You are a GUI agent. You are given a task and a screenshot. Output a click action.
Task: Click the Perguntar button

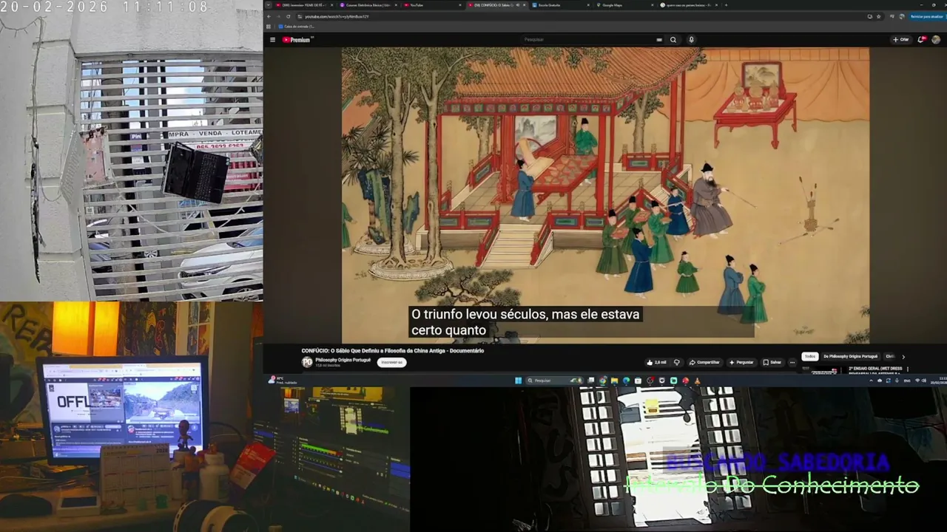pyautogui.click(x=741, y=362)
